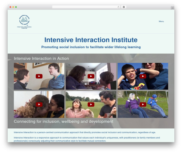Click the browser reload icon
The height and width of the screenshot is (153, 182).
point(118,7)
